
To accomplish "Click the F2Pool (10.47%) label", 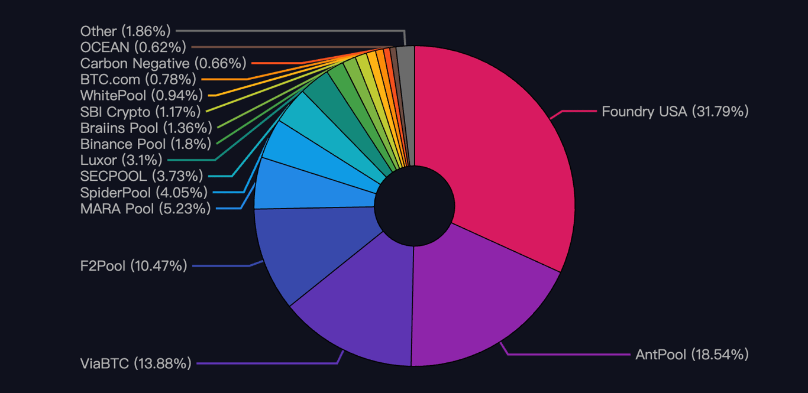I will [x=133, y=266].
